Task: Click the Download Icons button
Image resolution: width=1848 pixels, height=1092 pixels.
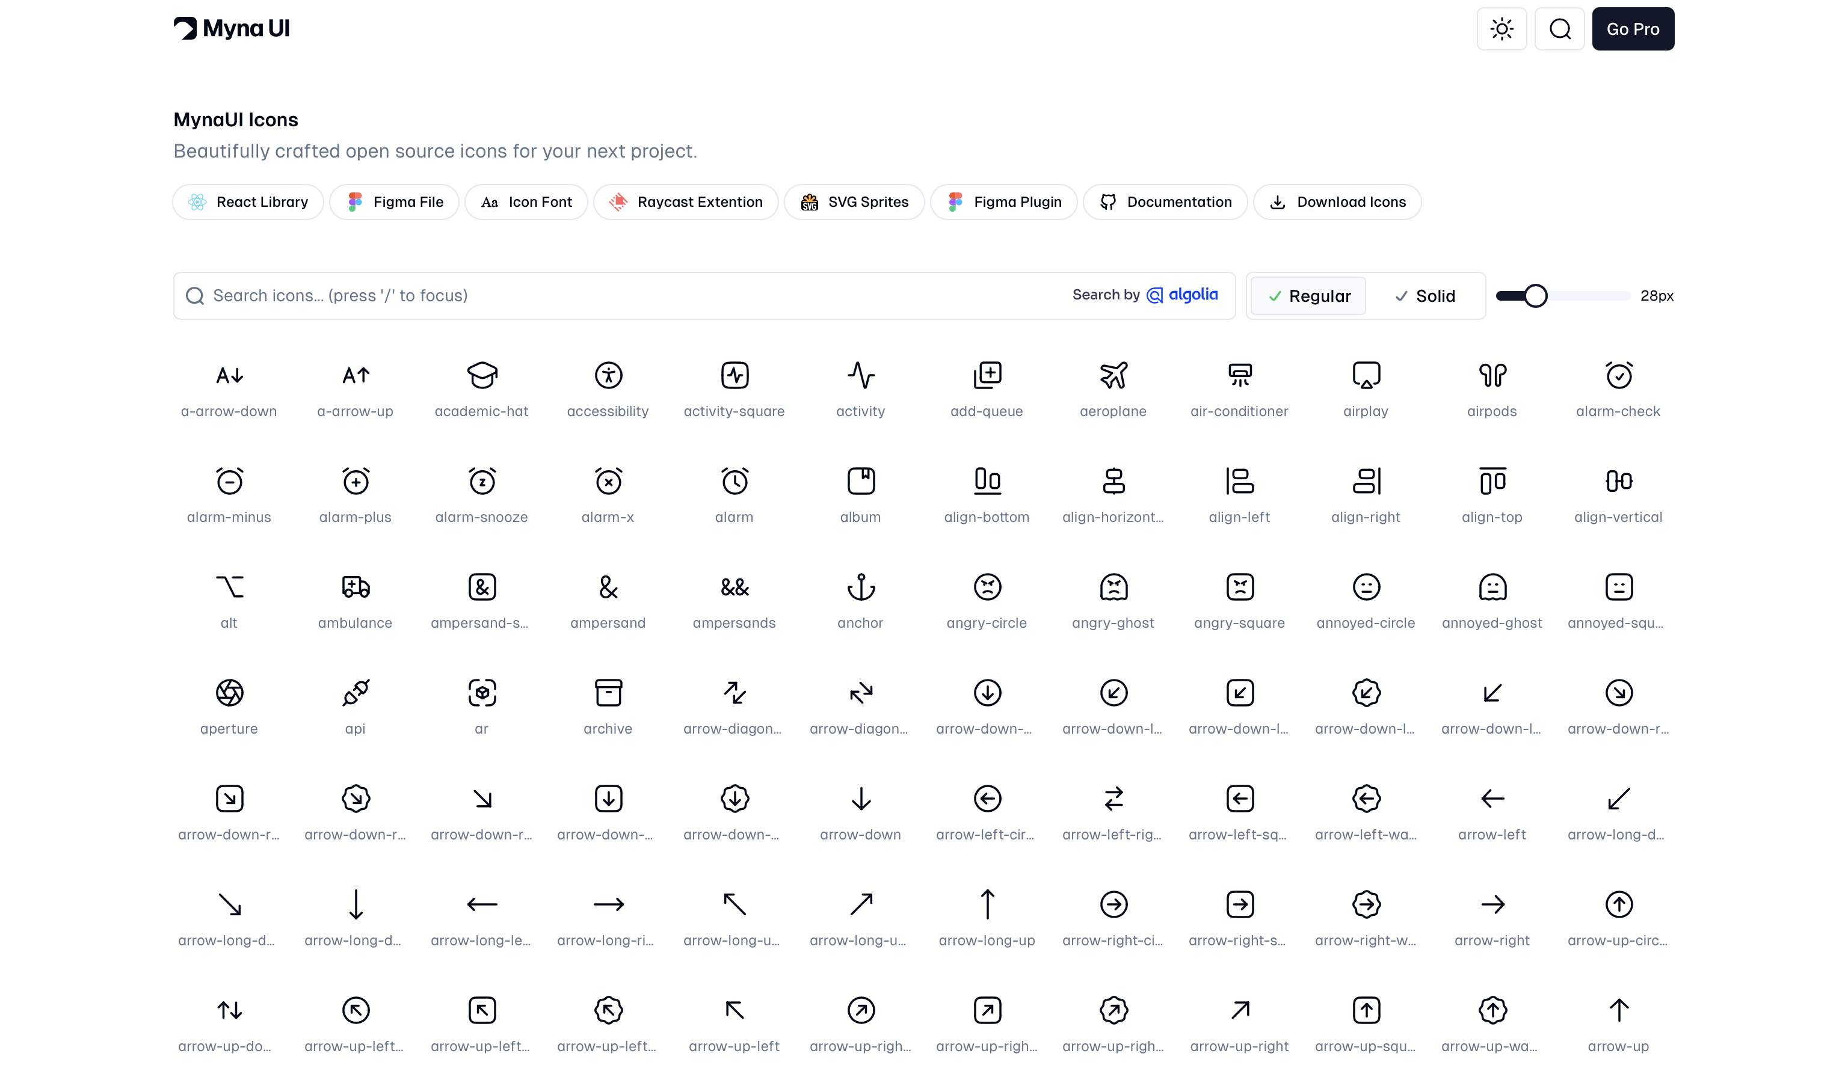Action: click(x=1337, y=201)
